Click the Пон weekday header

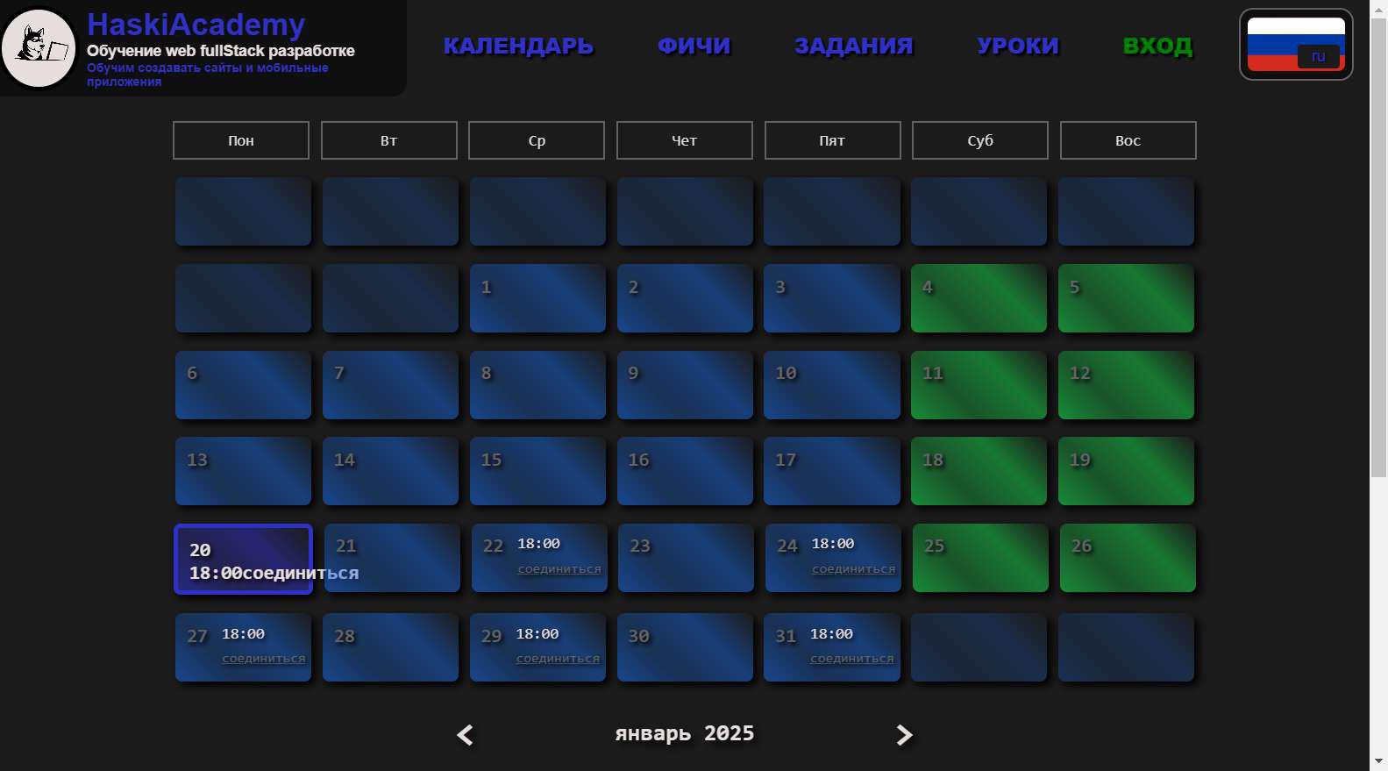241,140
